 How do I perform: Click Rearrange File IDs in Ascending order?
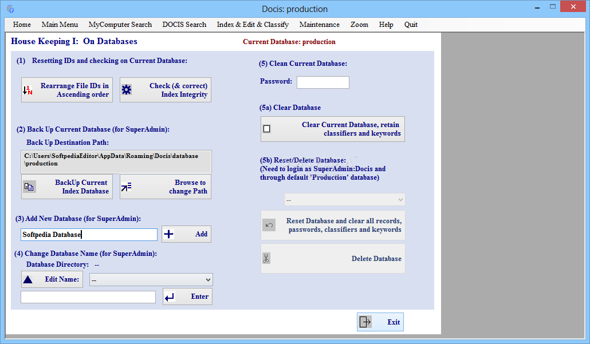click(x=67, y=90)
